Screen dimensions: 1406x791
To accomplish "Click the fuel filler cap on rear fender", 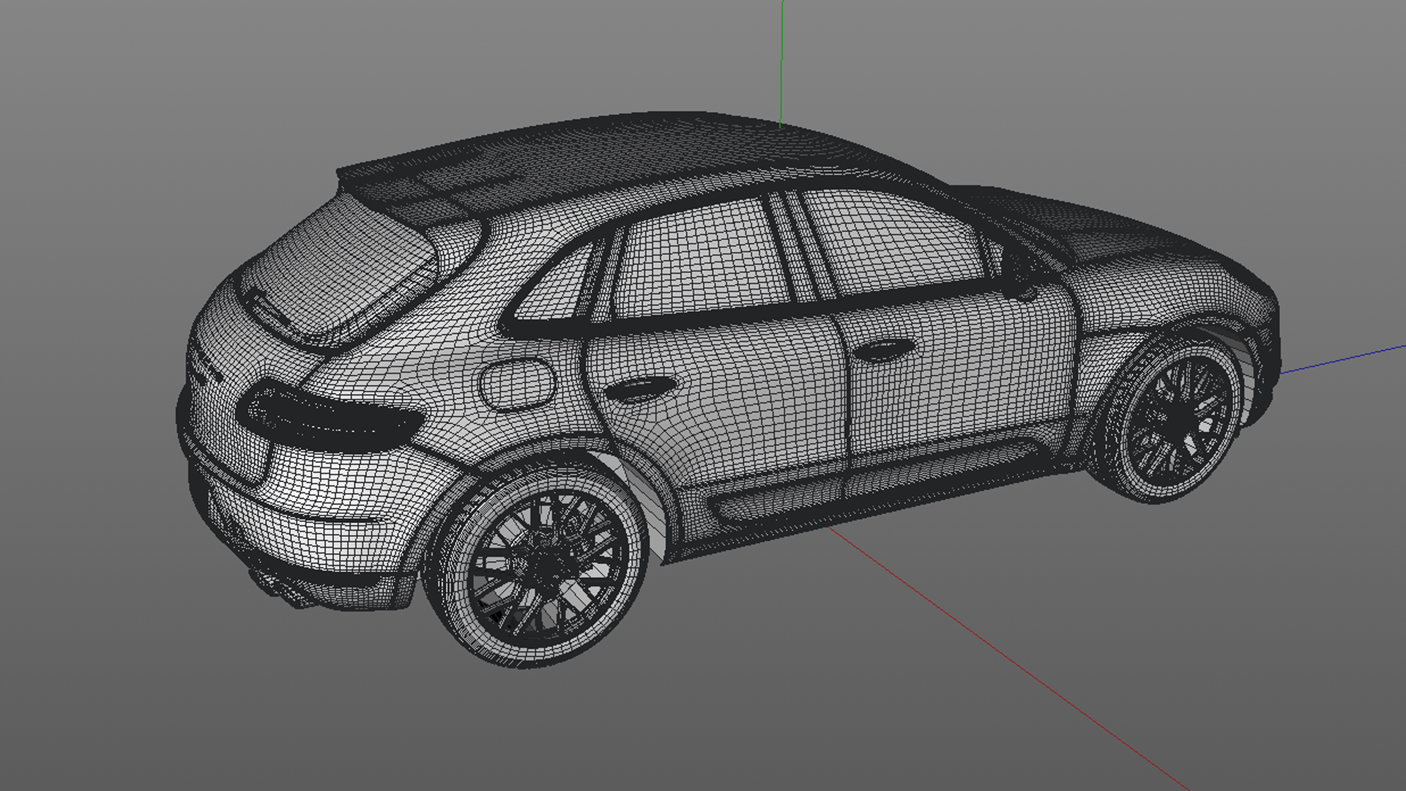I will point(516,384).
